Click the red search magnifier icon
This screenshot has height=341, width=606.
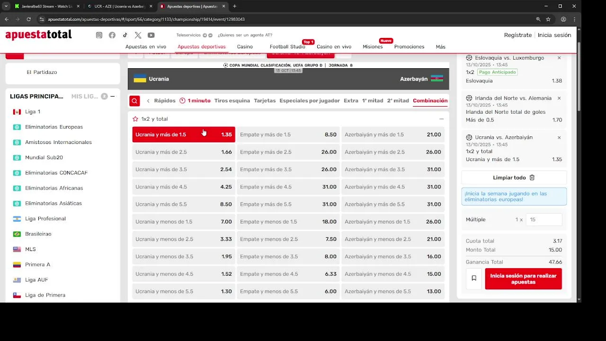pyautogui.click(x=135, y=101)
